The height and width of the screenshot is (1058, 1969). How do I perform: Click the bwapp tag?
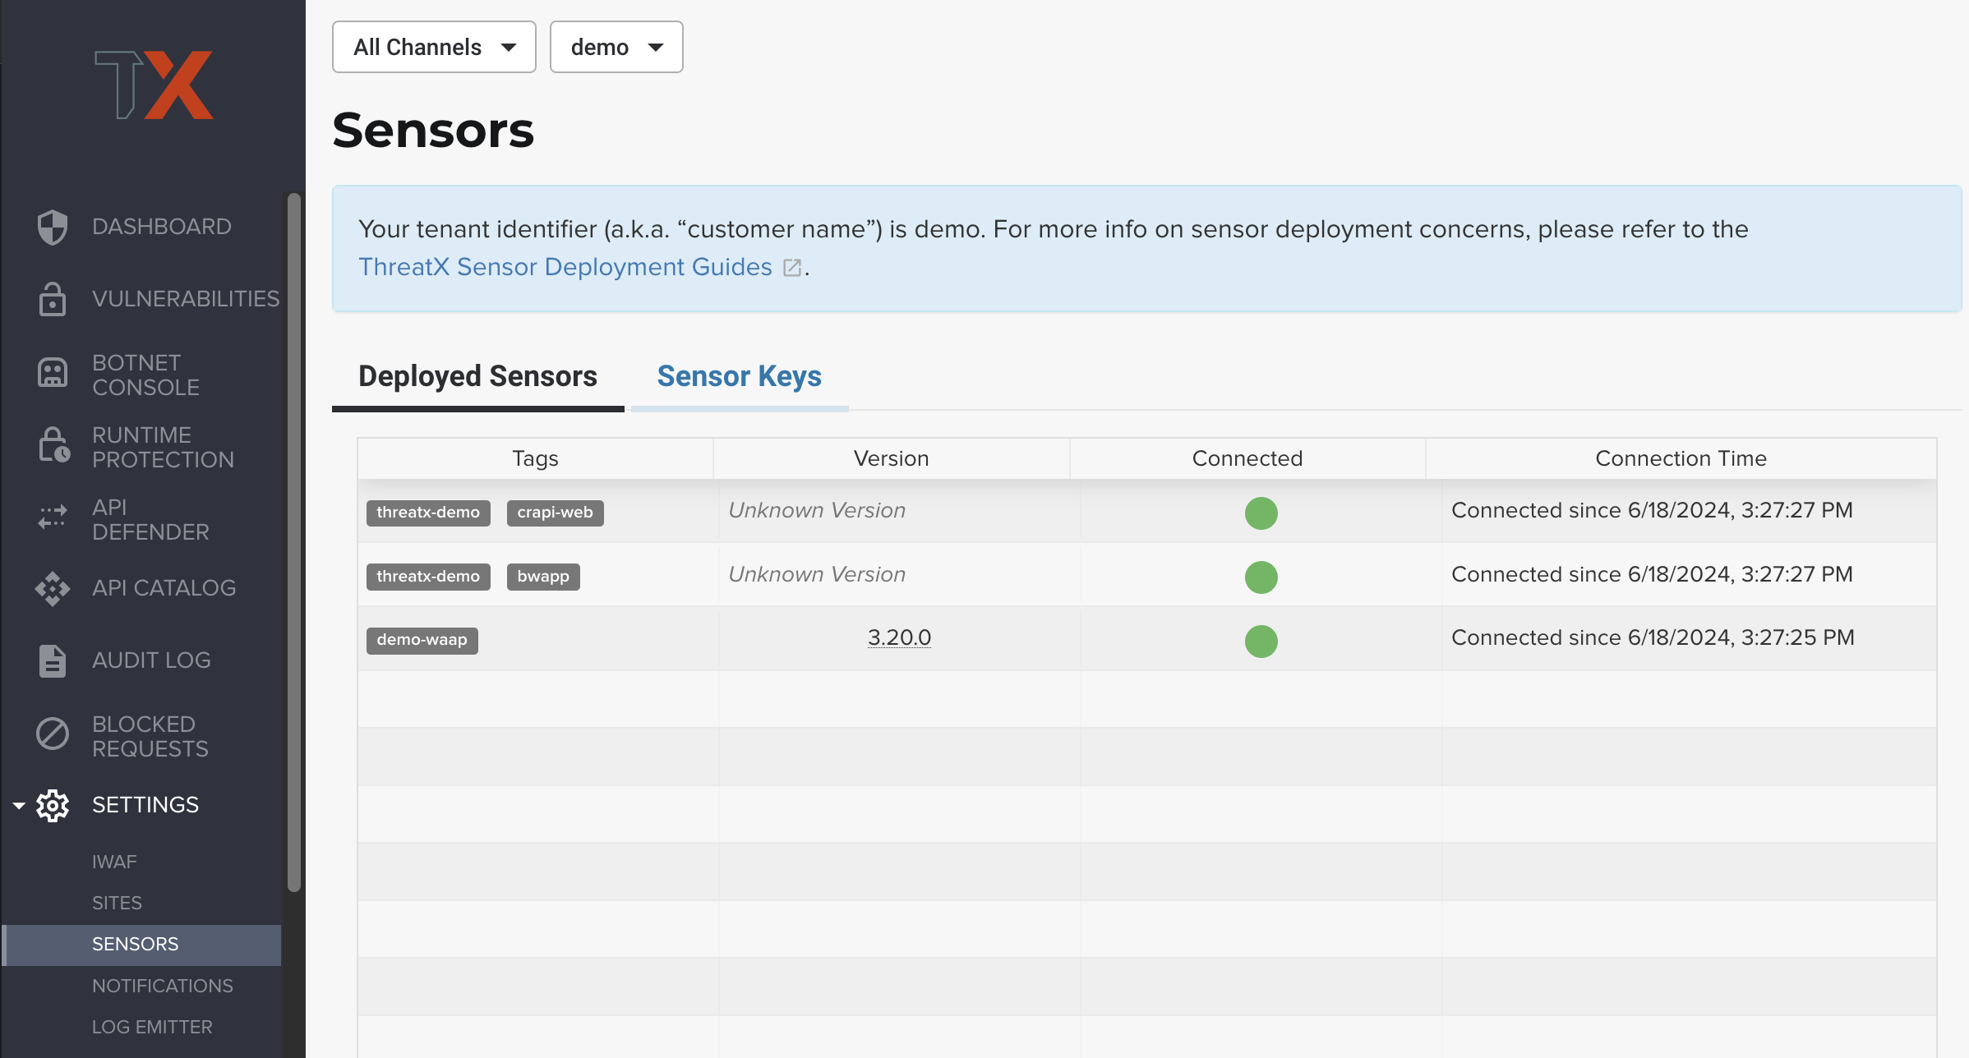pos(543,577)
